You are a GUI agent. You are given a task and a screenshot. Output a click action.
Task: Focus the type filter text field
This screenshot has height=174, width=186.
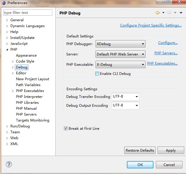(28, 13)
